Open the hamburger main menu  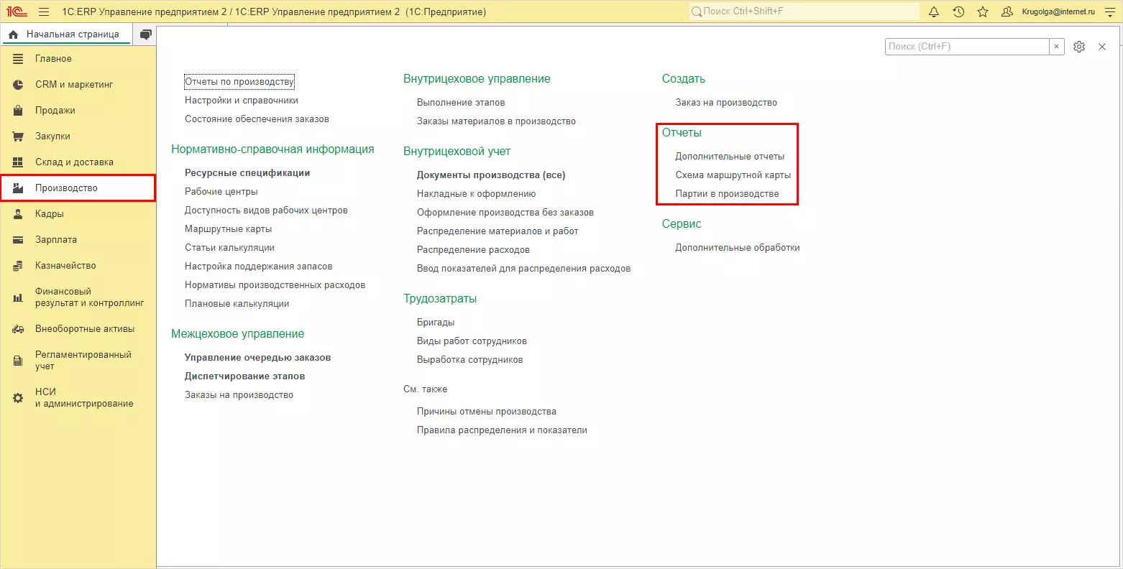[44, 11]
